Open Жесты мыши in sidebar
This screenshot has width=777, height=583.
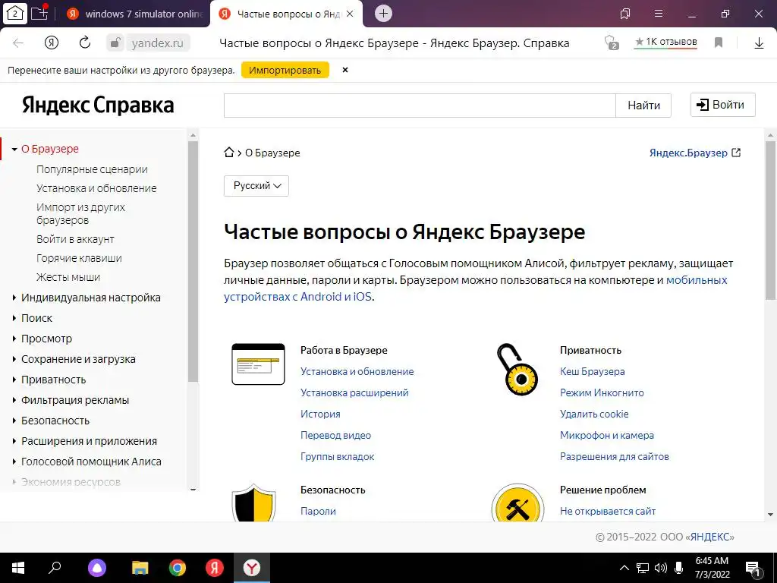tap(68, 277)
